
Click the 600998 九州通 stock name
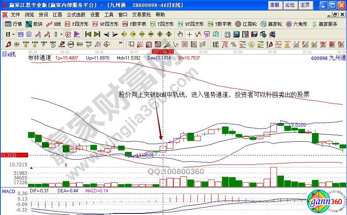point(328,58)
